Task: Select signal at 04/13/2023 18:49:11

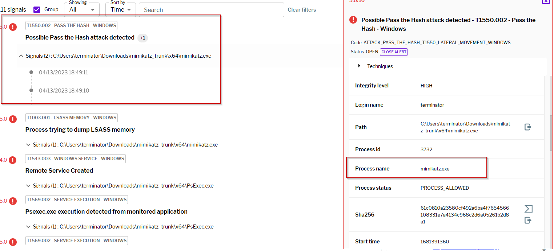Action: pyautogui.click(x=64, y=73)
